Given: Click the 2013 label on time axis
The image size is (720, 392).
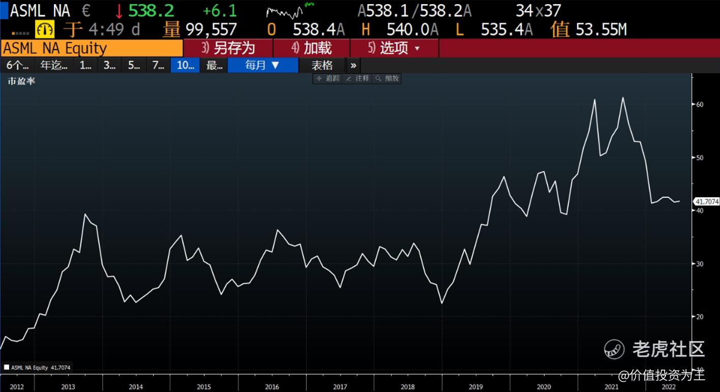Looking at the screenshot, I should click(x=68, y=387).
